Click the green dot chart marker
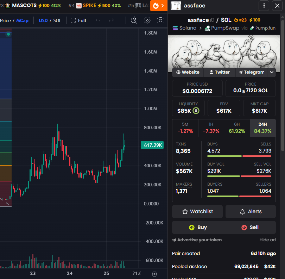 point(8,34)
